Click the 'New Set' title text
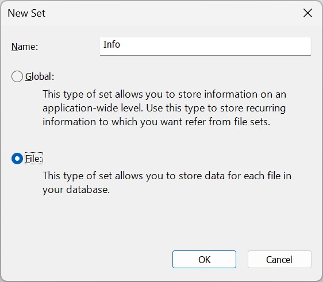 click(x=26, y=13)
